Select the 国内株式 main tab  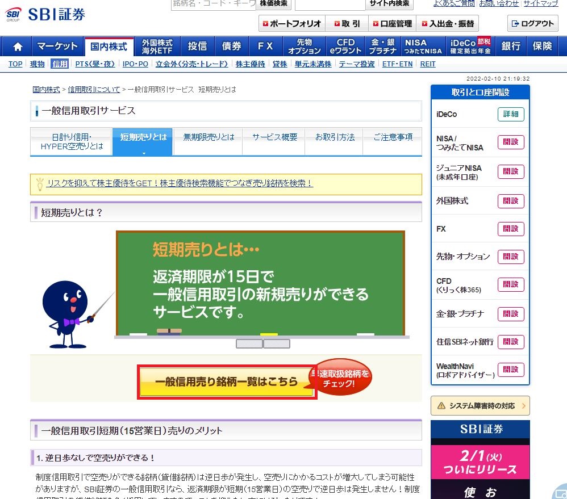(x=109, y=47)
